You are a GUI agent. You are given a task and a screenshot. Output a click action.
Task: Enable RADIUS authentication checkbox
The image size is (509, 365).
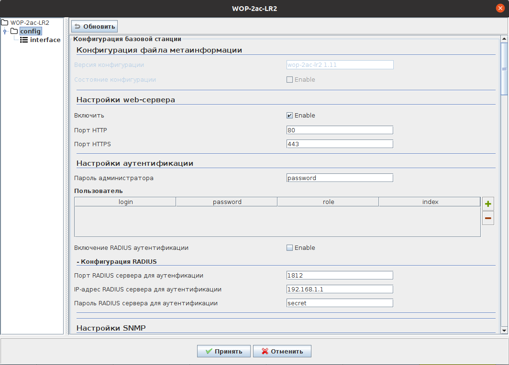[x=289, y=248]
